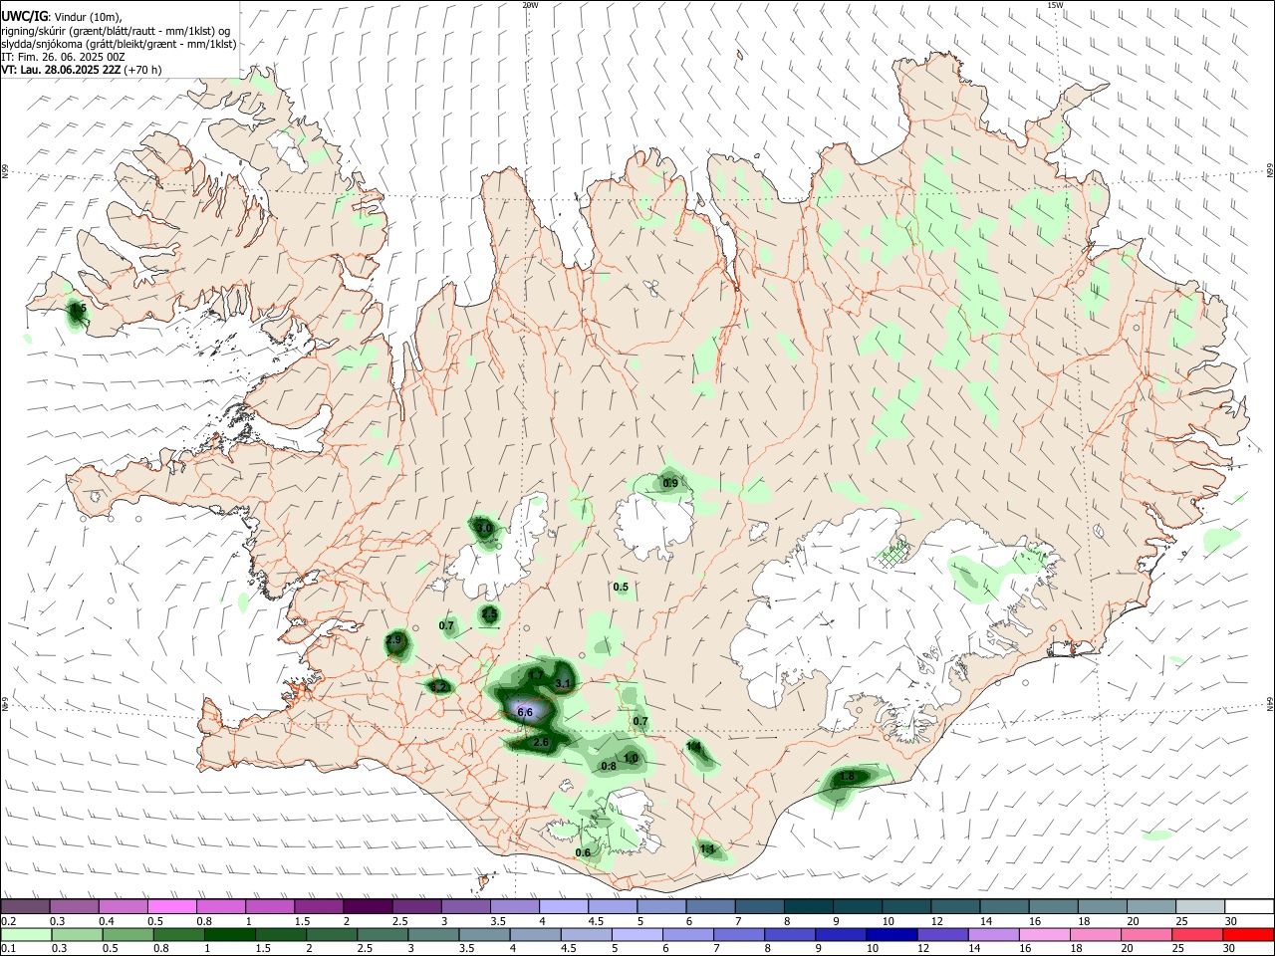
Task: Select the 1.8 value on the southeast coast
Action: pos(848,777)
